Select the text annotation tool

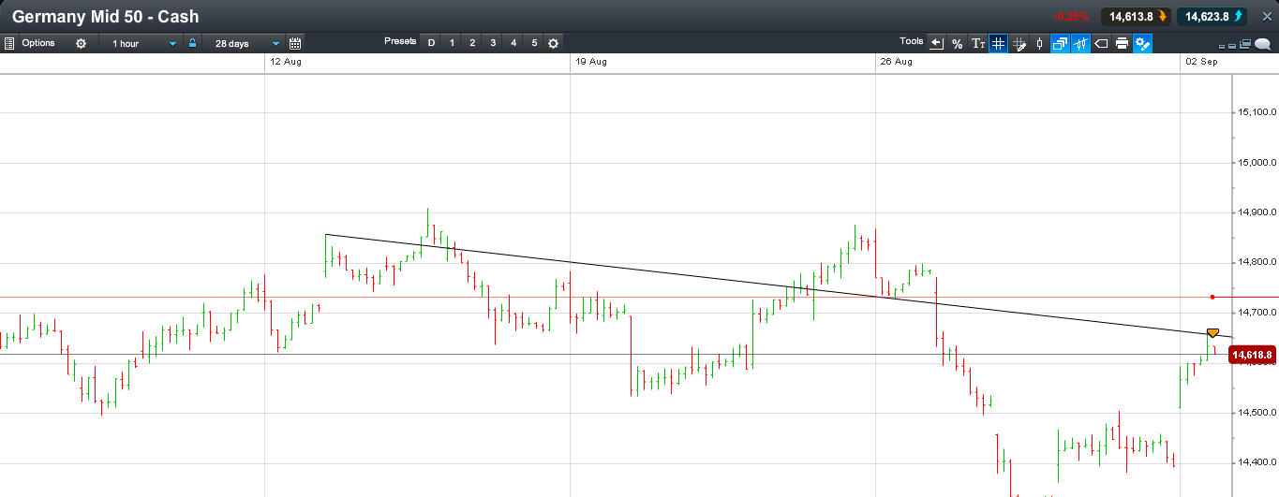977,43
